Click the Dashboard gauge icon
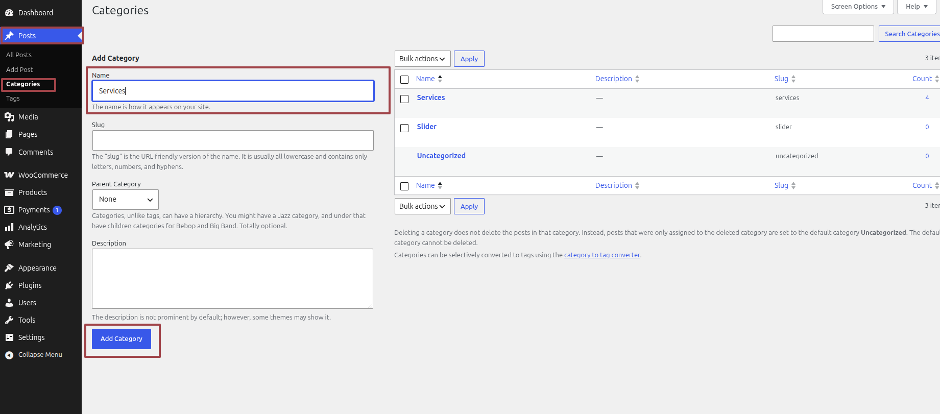The width and height of the screenshot is (940, 414). click(9, 13)
